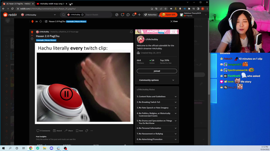This screenshot has width=270, height=151.
Task: Open Windows taskbar search
Action: pos(10,148)
